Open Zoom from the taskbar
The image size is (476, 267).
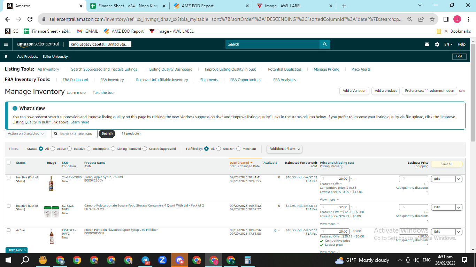point(162,260)
